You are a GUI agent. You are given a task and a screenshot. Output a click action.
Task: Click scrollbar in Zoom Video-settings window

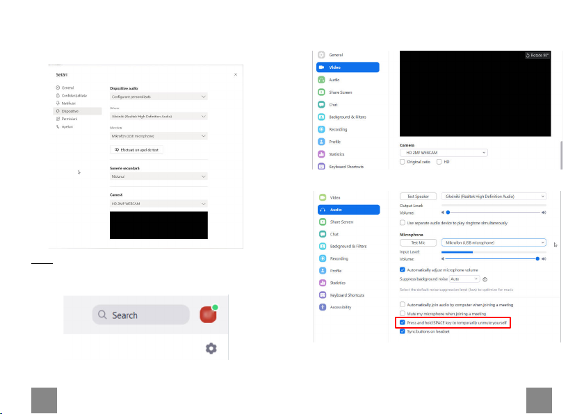click(x=561, y=155)
